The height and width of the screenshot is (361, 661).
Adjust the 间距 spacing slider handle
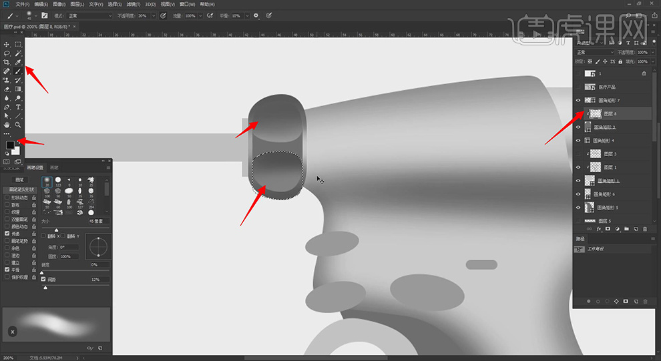point(45,288)
